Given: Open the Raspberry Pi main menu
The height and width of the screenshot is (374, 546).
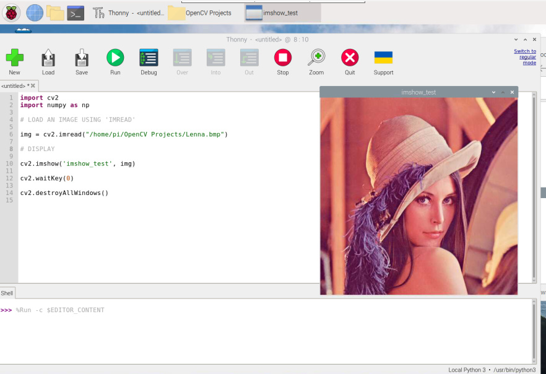Looking at the screenshot, I should pos(11,13).
